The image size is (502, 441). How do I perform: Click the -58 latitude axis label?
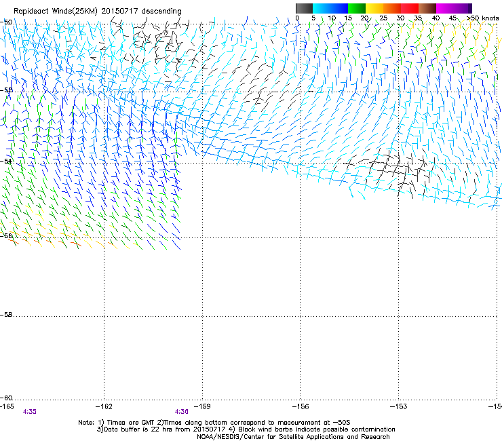coord(6,315)
